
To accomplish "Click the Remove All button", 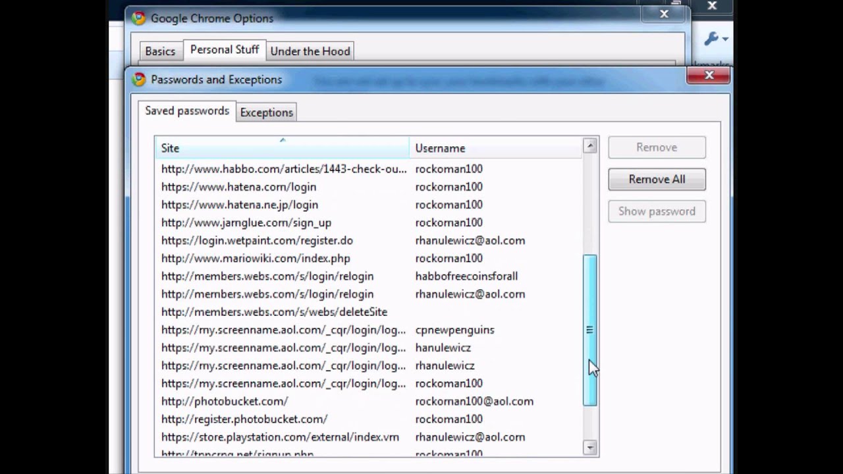I will point(657,179).
